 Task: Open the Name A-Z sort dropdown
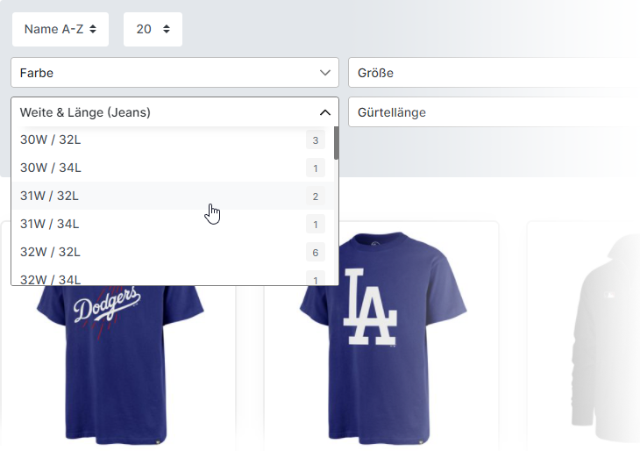pyautogui.click(x=60, y=29)
